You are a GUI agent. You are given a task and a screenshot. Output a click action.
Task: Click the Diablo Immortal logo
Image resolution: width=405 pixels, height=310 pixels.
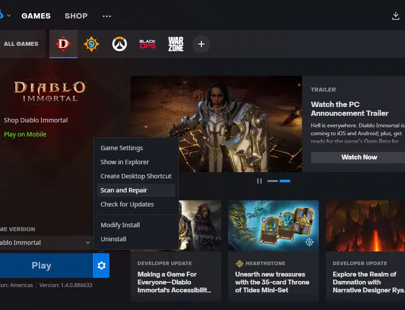click(50, 92)
